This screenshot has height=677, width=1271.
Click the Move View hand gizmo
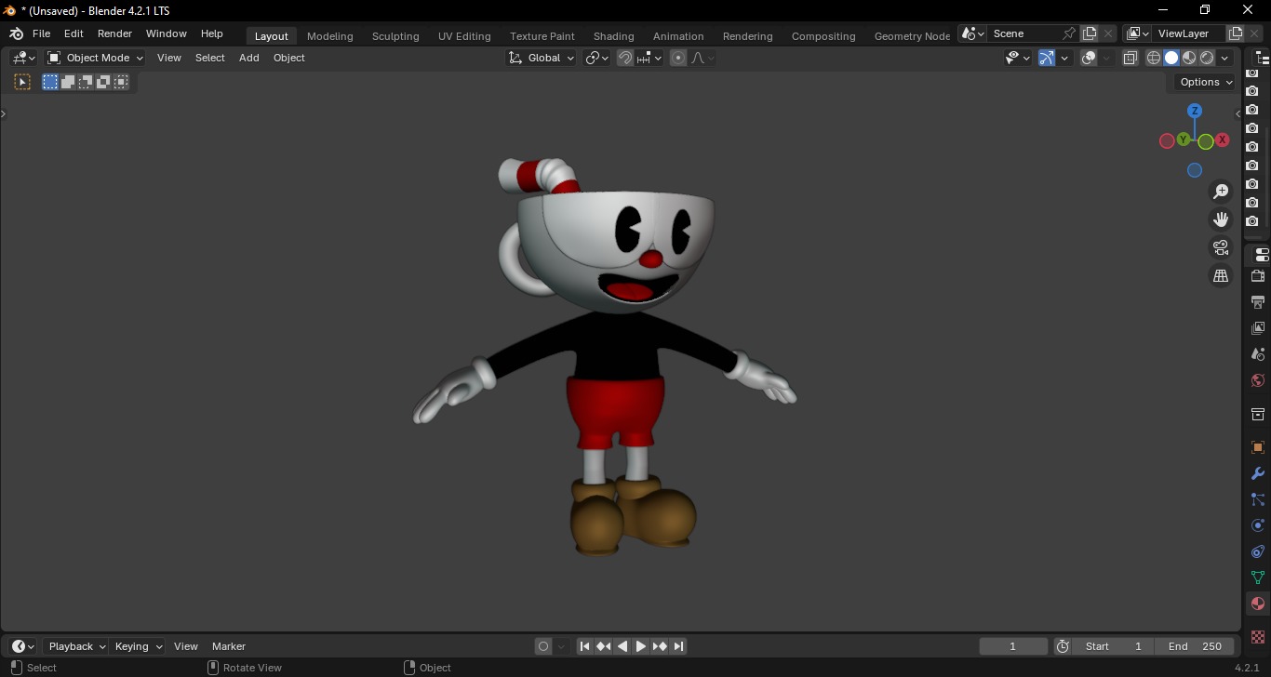click(1221, 219)
